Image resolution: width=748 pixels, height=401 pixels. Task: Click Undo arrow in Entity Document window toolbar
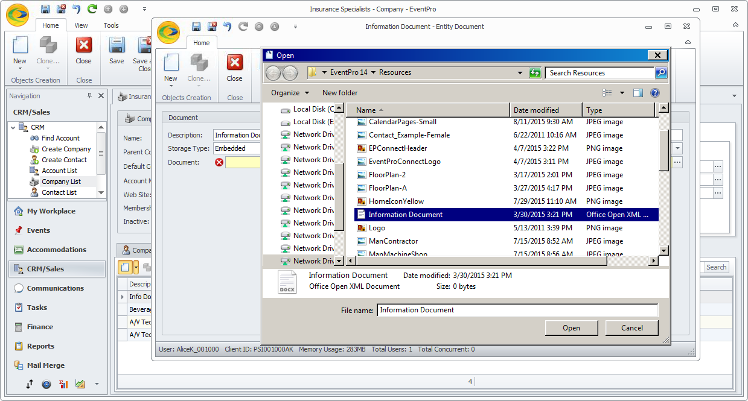pos(228,27)
